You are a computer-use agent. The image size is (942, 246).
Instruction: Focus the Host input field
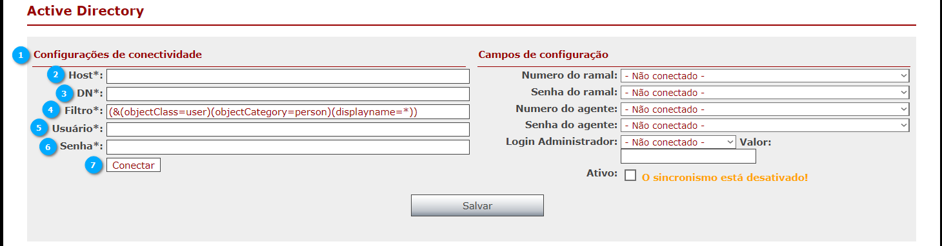pyautogui.click(x=288, y=77)
